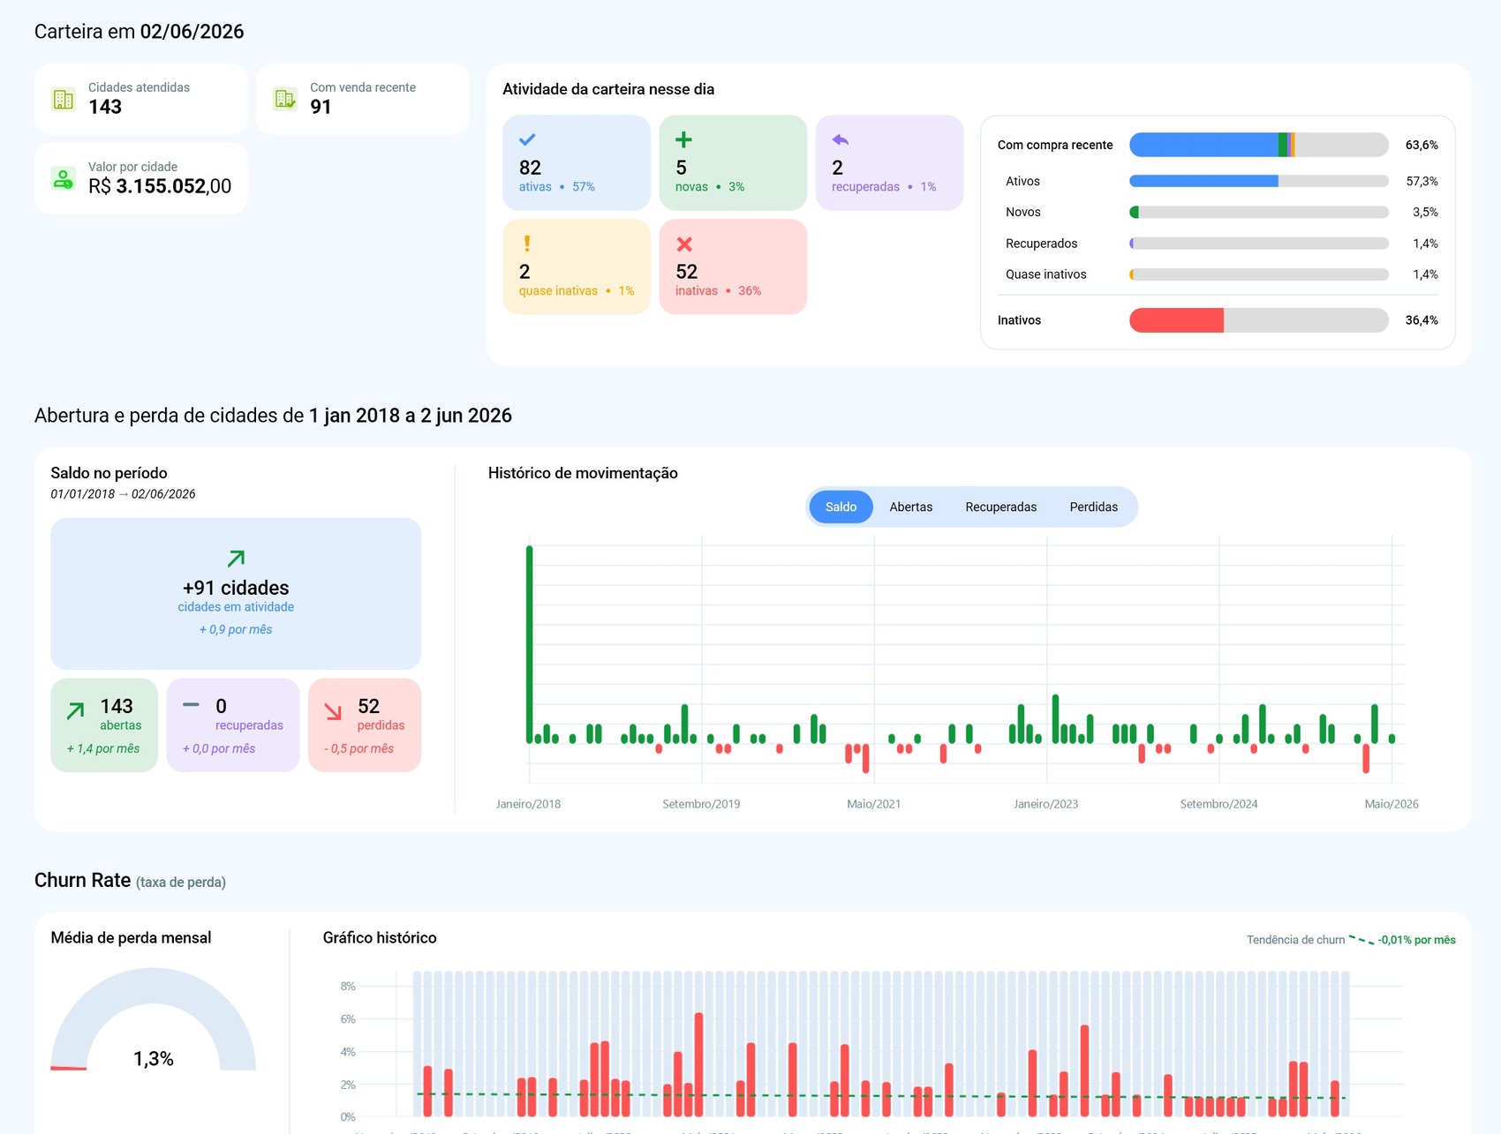Click the churn gauge showing 1,3%

(x=154, y=1020)
